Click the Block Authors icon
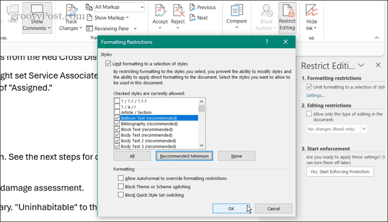Viewport: 388px width, 222px height. click(x=267, y=11)
